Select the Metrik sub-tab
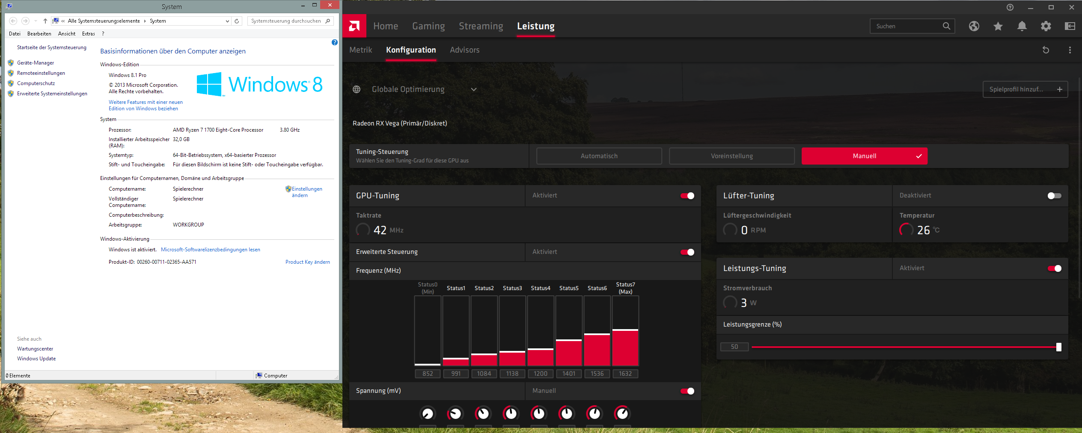Image resolution: width=1082 pixels, height=433 pixels. (361, 50)
